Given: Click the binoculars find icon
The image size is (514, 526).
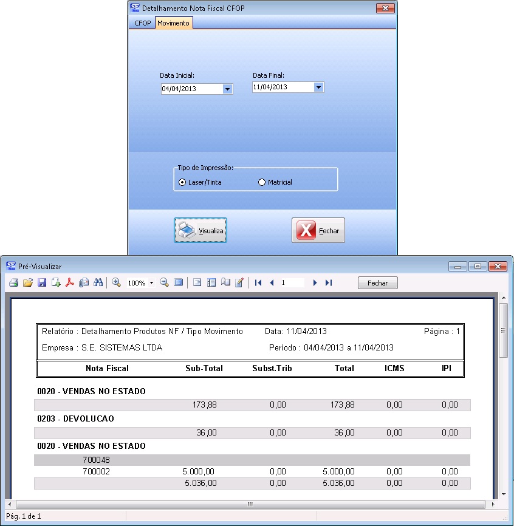Looking at the screenshot, I should pos(97,283).
